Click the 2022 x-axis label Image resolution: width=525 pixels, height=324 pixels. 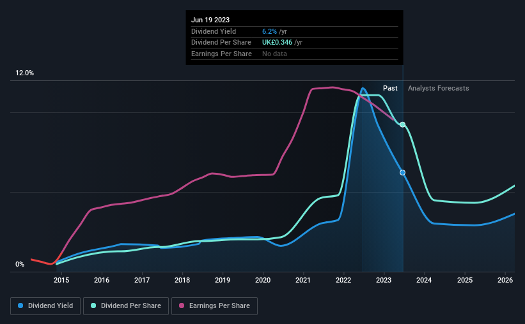(343, 280)
